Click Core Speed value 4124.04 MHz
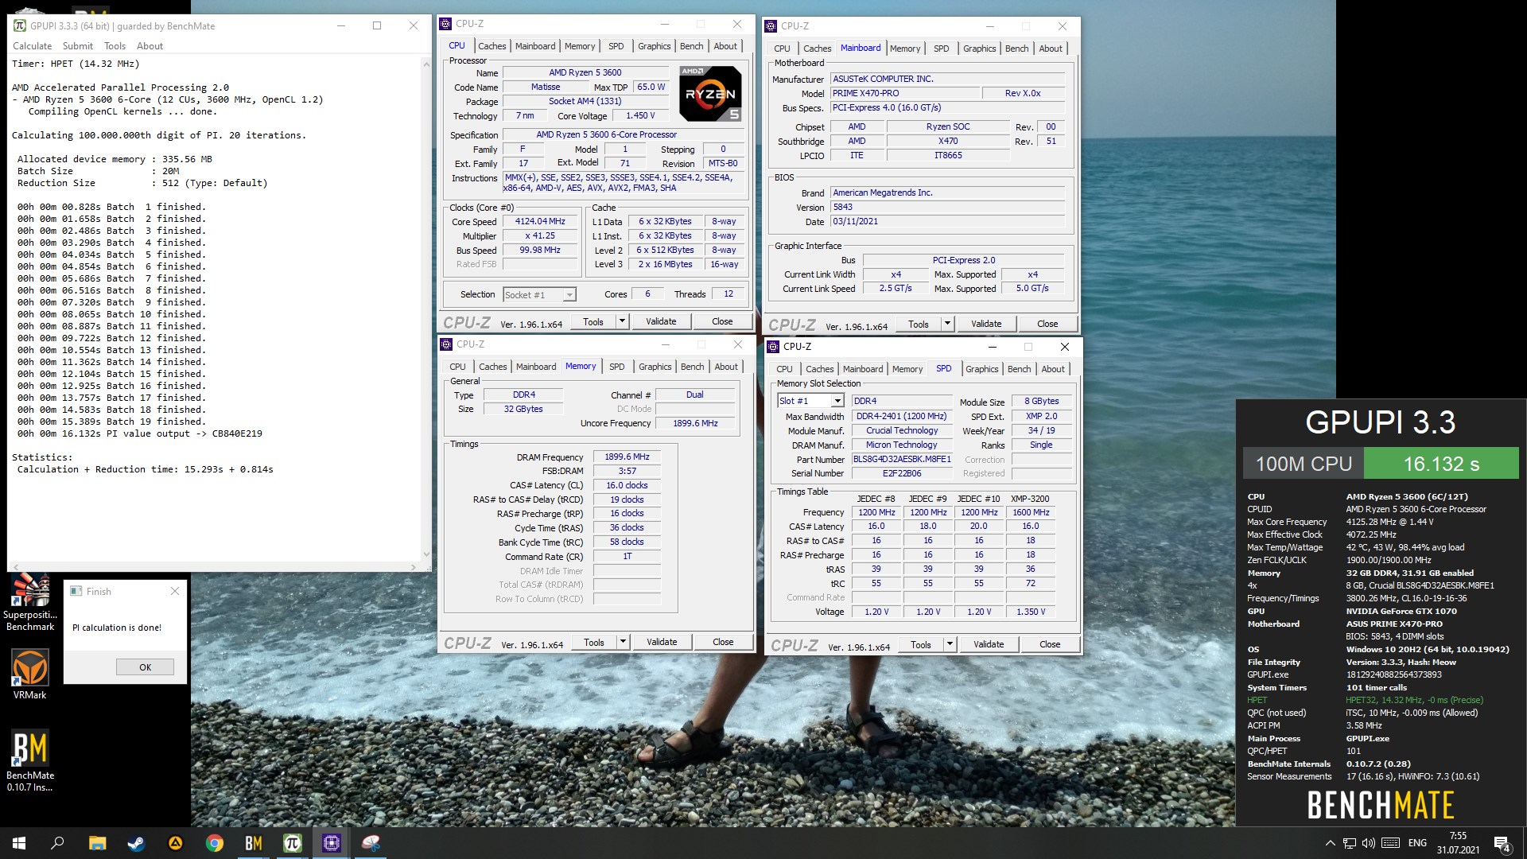 (x=540, y=222)
